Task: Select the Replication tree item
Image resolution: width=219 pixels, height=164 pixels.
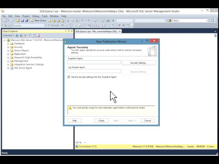Action: coord(20,54)
